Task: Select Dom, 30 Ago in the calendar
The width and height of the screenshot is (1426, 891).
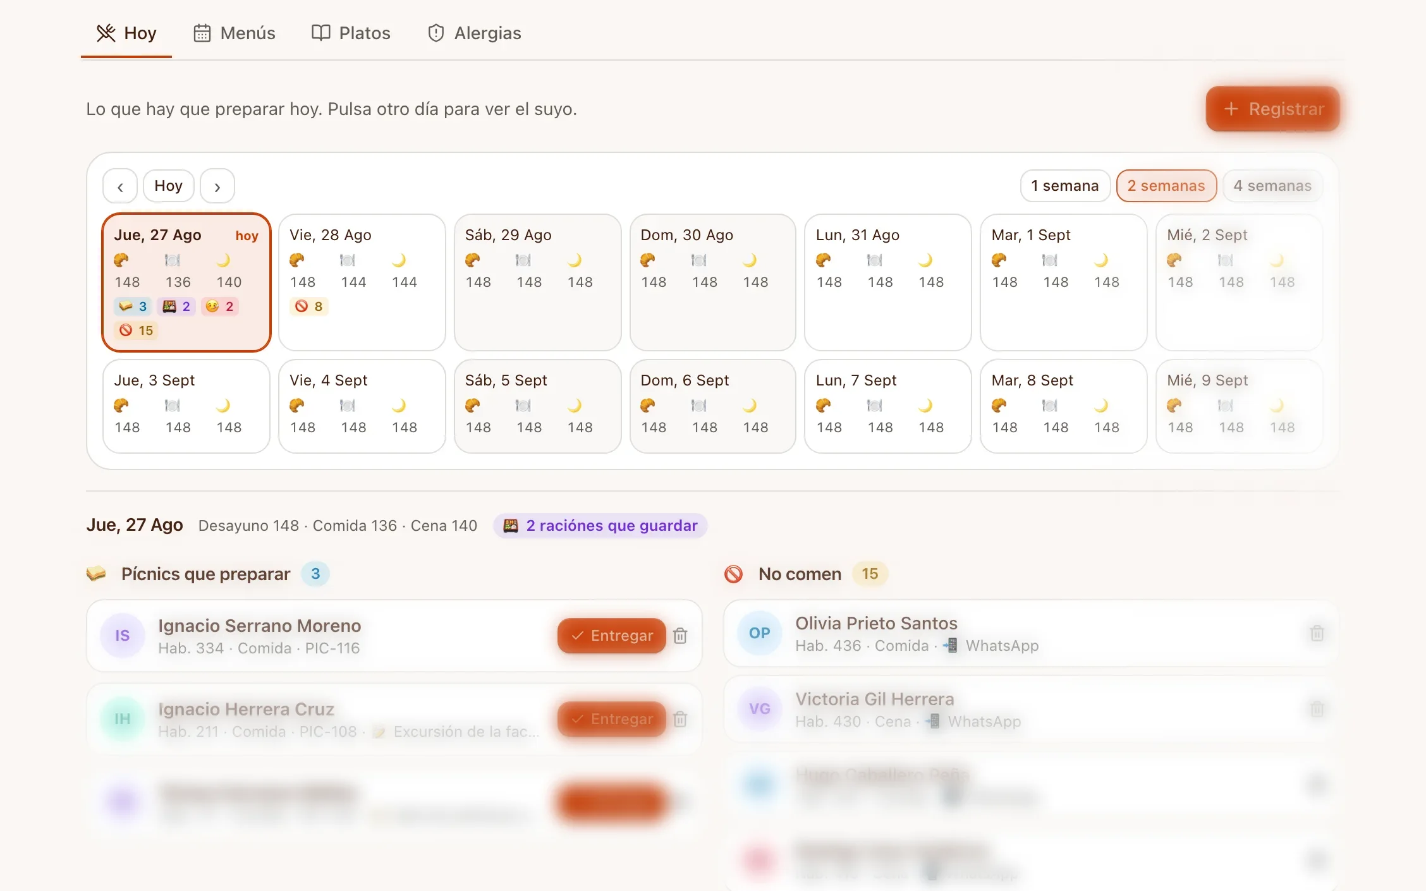Action: (x=713, y=282)
